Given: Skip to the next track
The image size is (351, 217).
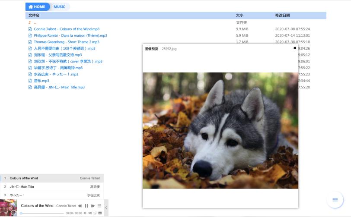Looking at the screenshot, I should 93,206.
